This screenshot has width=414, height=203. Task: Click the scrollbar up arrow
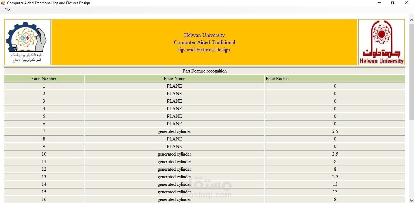coord(412,21)
